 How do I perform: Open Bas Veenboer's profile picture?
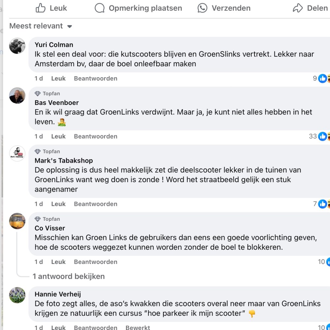click(17, 95)
